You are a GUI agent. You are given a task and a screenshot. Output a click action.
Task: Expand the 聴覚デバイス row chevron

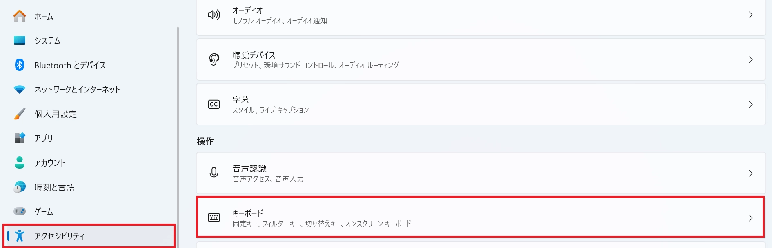pyautogui.click(x=750, y=60)
